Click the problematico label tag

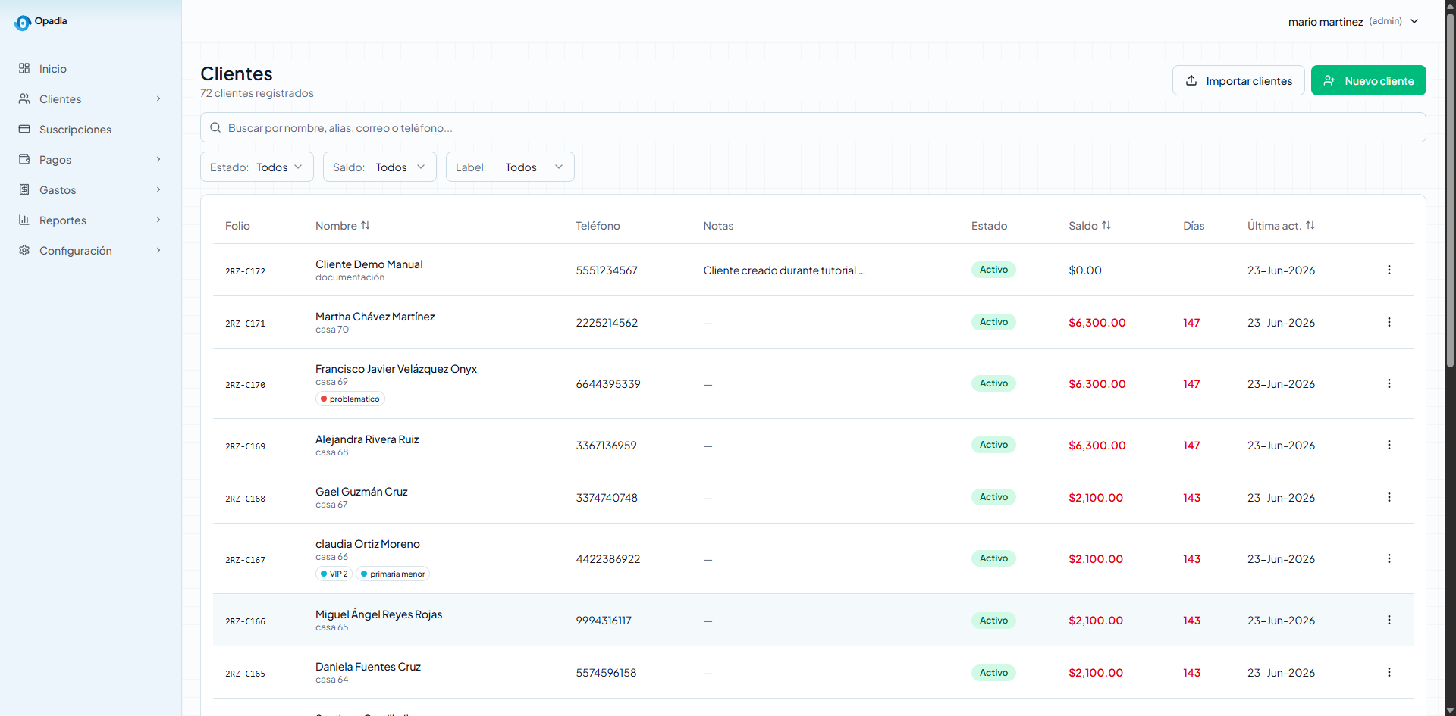pyautogui.click(x=350, y=399)
